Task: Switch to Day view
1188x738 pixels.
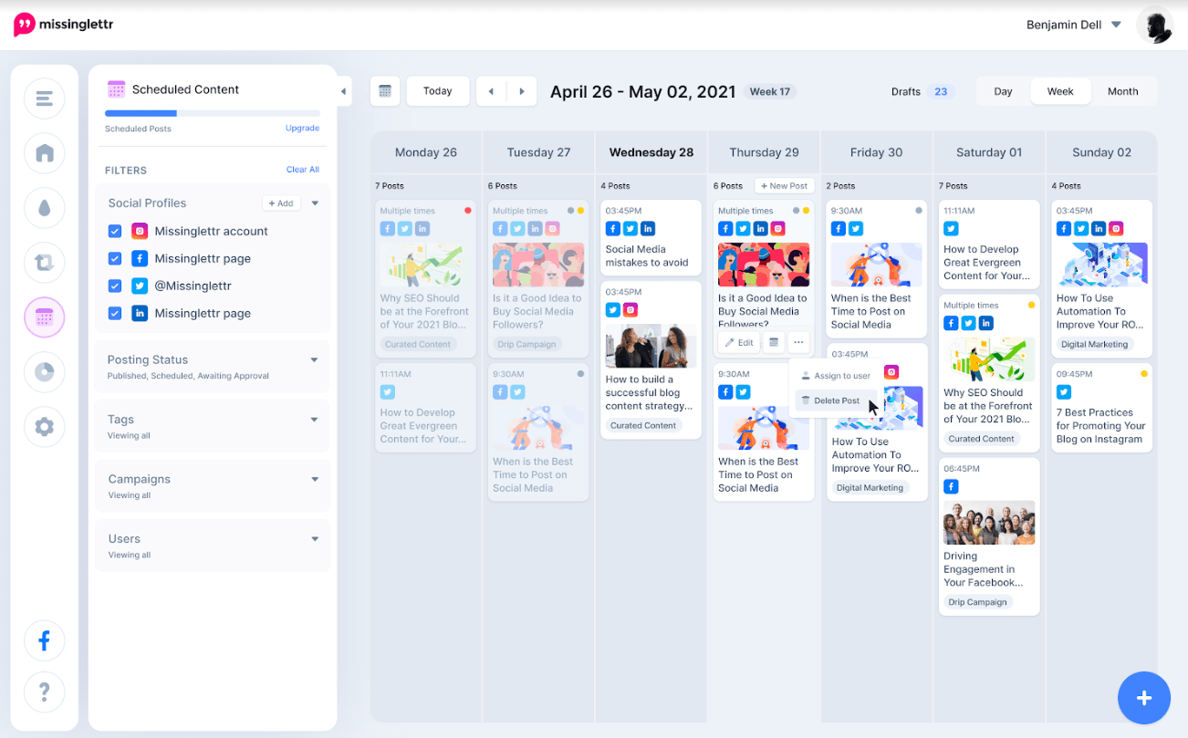Action: 1003,91
